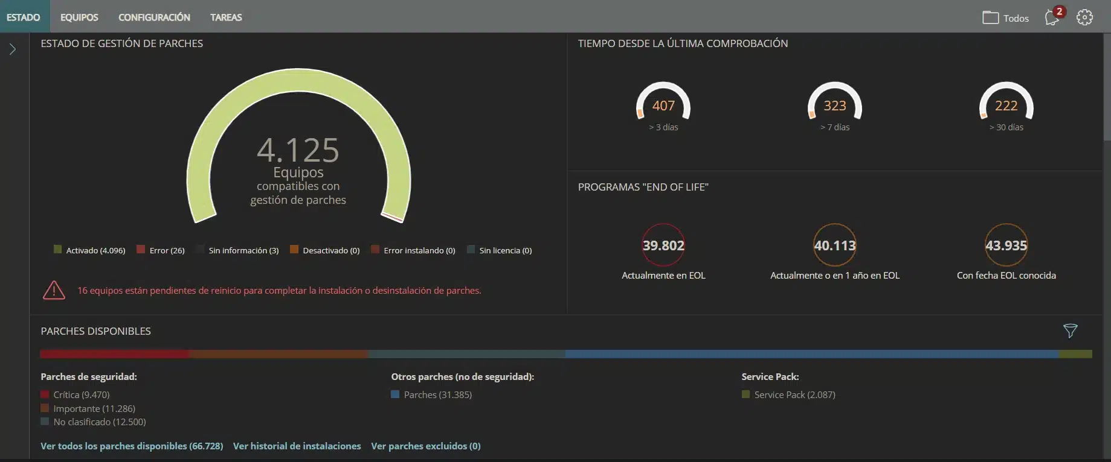Select No clasificado (12.500) patches

(94, 422)
